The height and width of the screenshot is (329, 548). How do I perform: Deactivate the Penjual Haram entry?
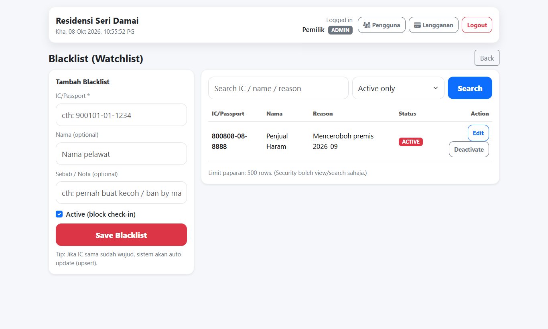point(469,149)
